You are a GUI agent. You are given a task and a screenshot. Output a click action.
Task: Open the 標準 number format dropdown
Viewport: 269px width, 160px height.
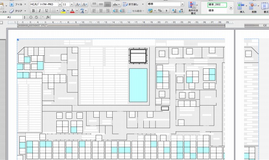[182, 4]
